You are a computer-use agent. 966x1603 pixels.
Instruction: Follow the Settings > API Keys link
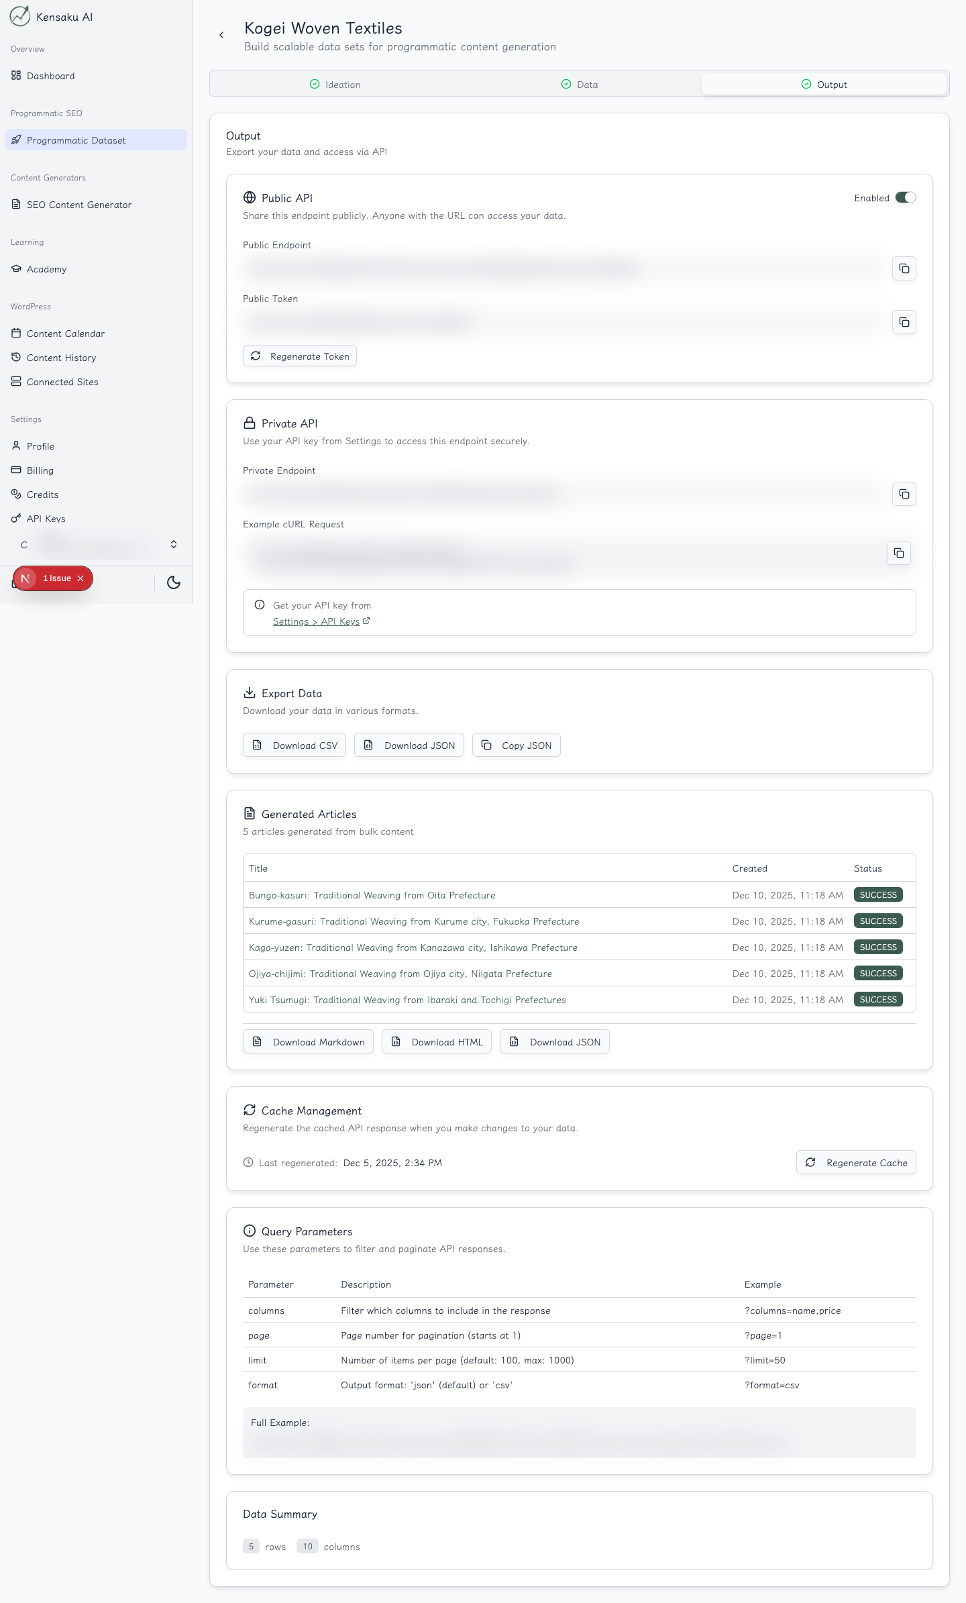[x=316, y=621]
